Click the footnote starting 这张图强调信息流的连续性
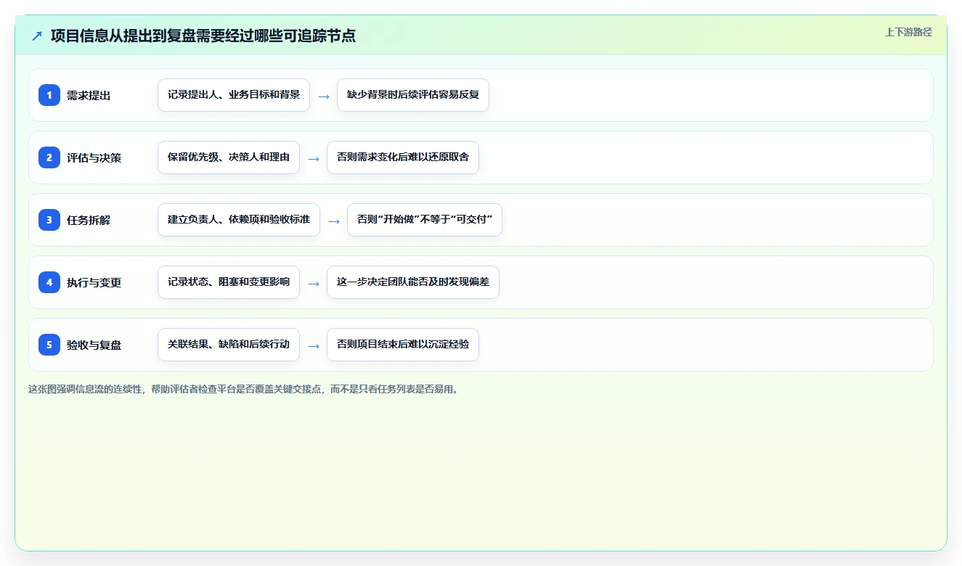The width and height of the screenshot is (962, 566). [x=243, y=389]
